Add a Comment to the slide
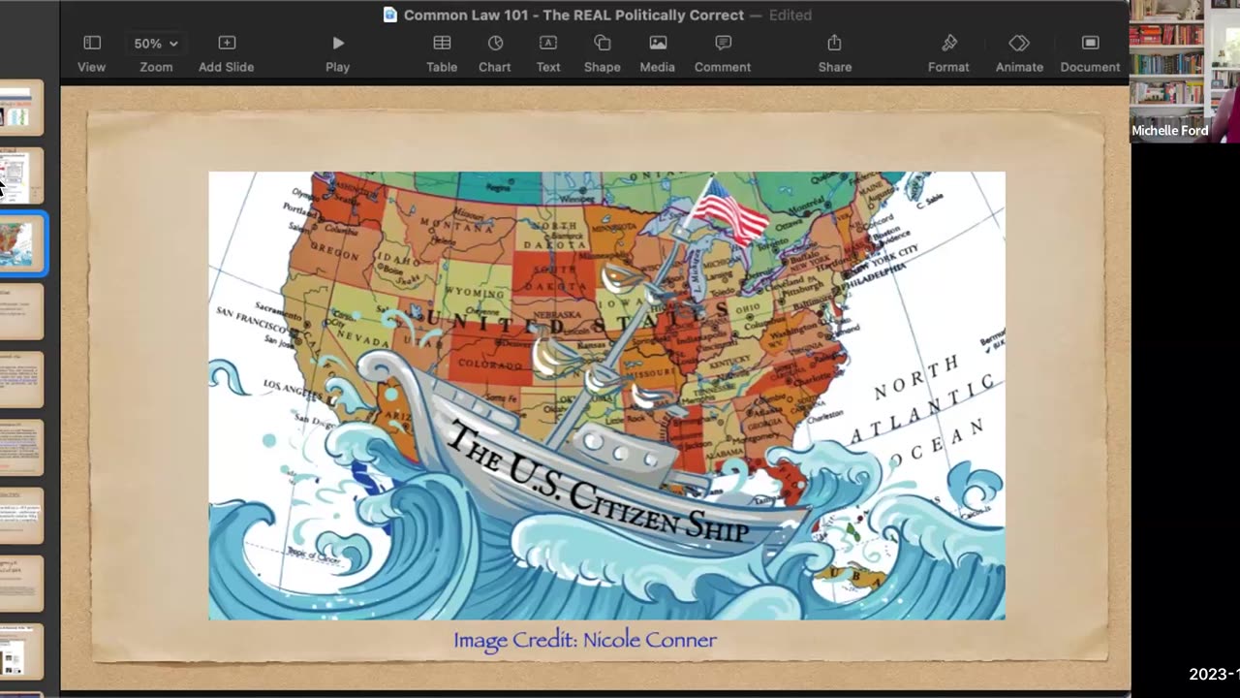This screenshot has height=698, width=1240. tap(723, 53)
